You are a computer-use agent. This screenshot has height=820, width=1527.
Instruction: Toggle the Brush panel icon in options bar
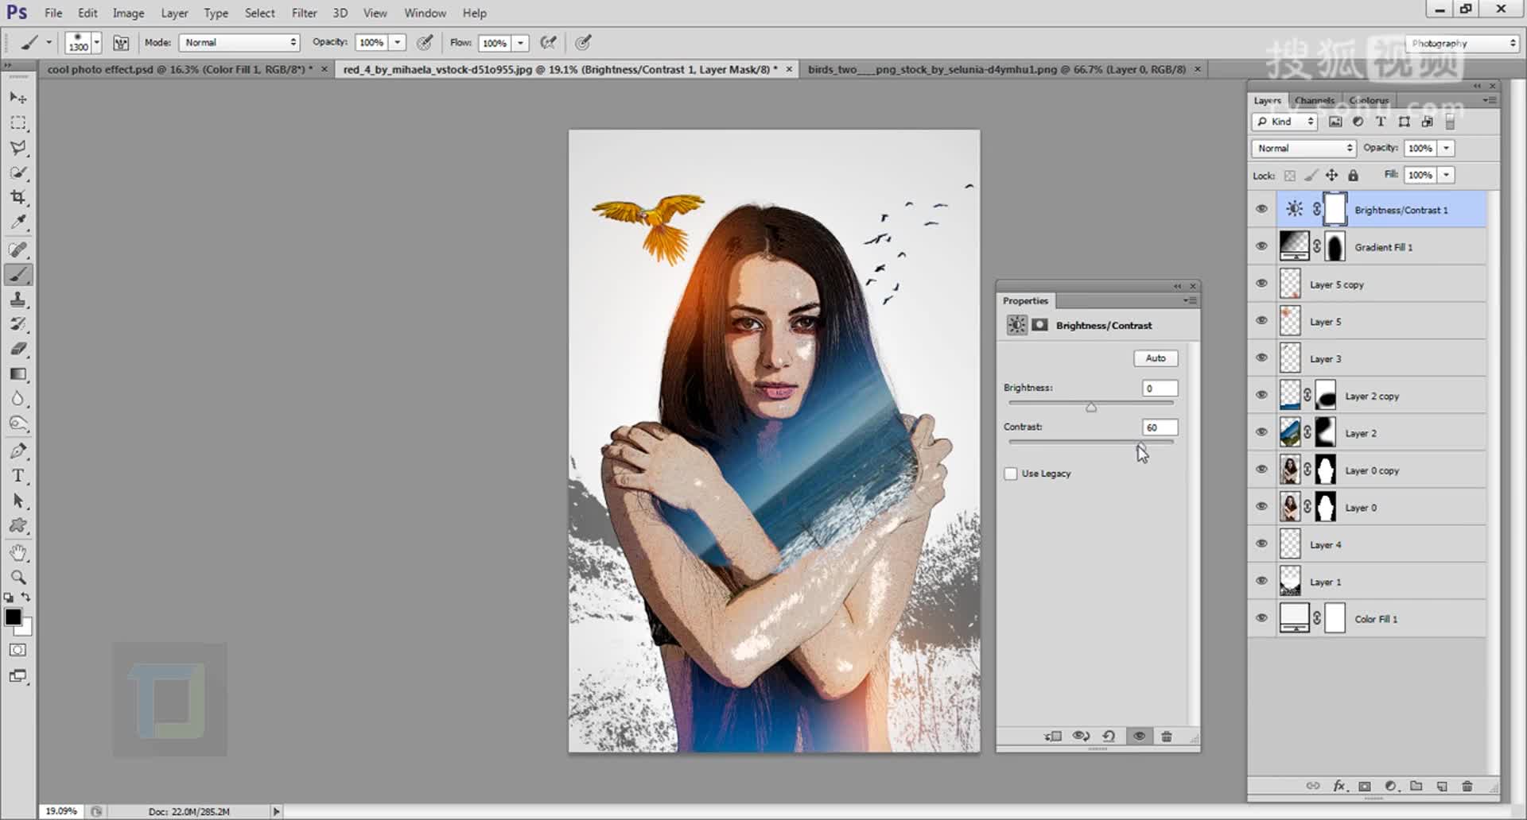[121, 43]
